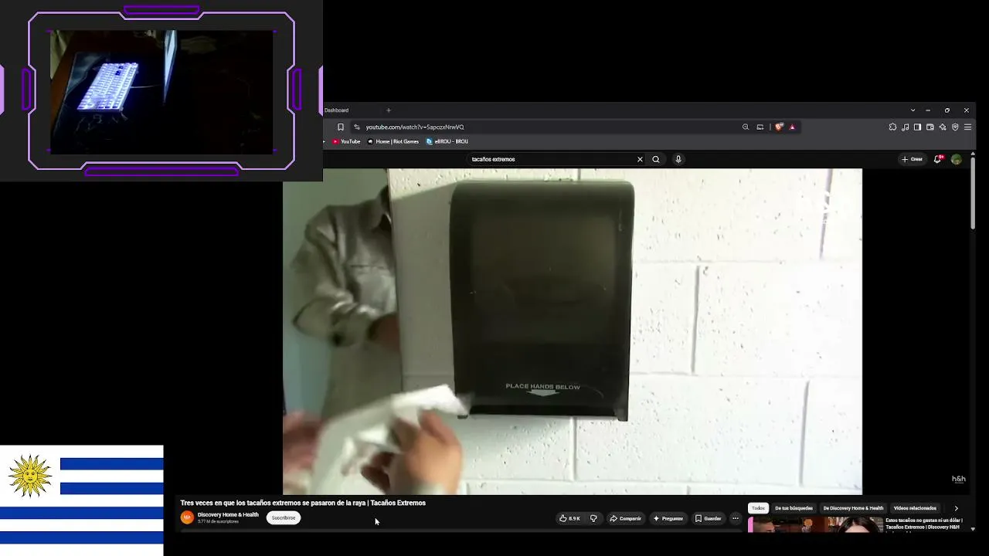Click the Discovery Home & Health channel avatar
Screen dimensions: 989x556
[187, 517]
